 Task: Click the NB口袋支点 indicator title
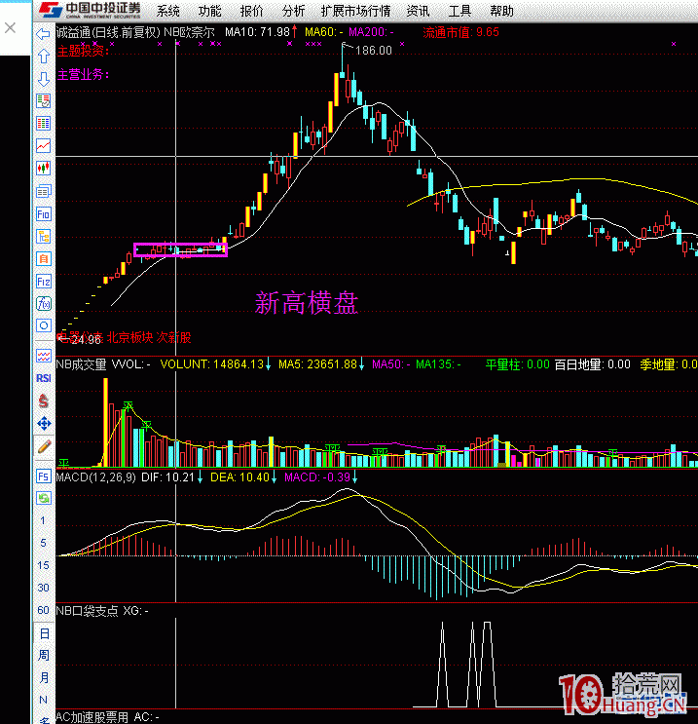[x=88, y=611]
